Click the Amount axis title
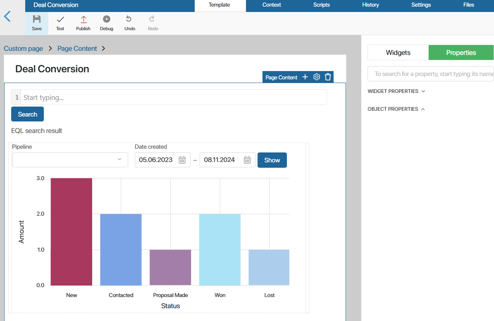 pyautogui.click(x=21, y=232)
